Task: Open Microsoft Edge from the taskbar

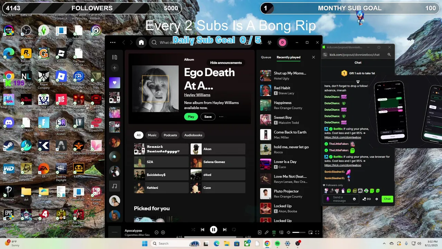Action: point(216,243)
